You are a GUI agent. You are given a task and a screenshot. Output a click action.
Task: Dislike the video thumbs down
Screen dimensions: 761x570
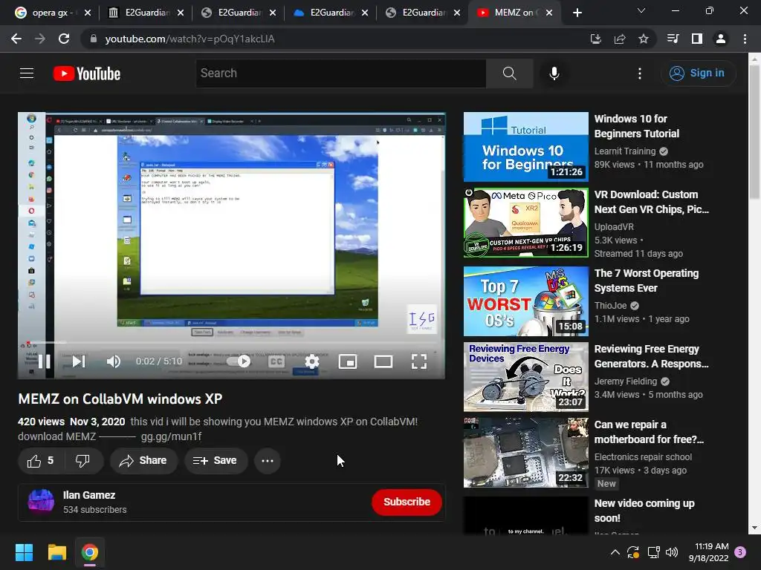coord(83,461)
